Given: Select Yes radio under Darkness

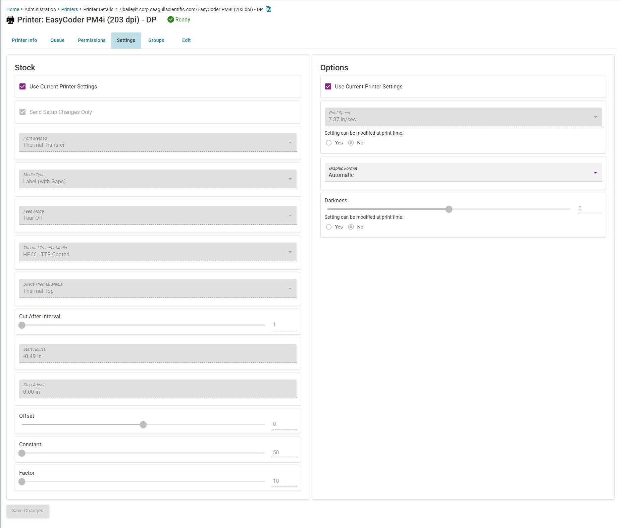Looking at the screenshot, I should tap(329, 227).
